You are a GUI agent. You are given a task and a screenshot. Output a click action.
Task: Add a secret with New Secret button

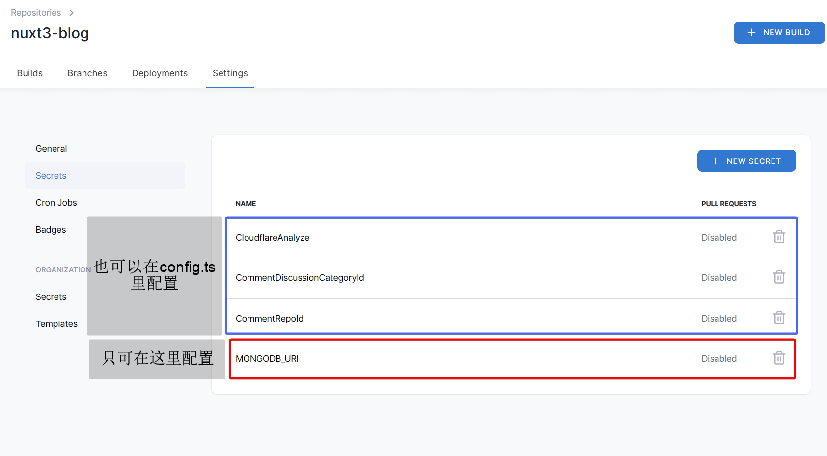coord(746,161)
